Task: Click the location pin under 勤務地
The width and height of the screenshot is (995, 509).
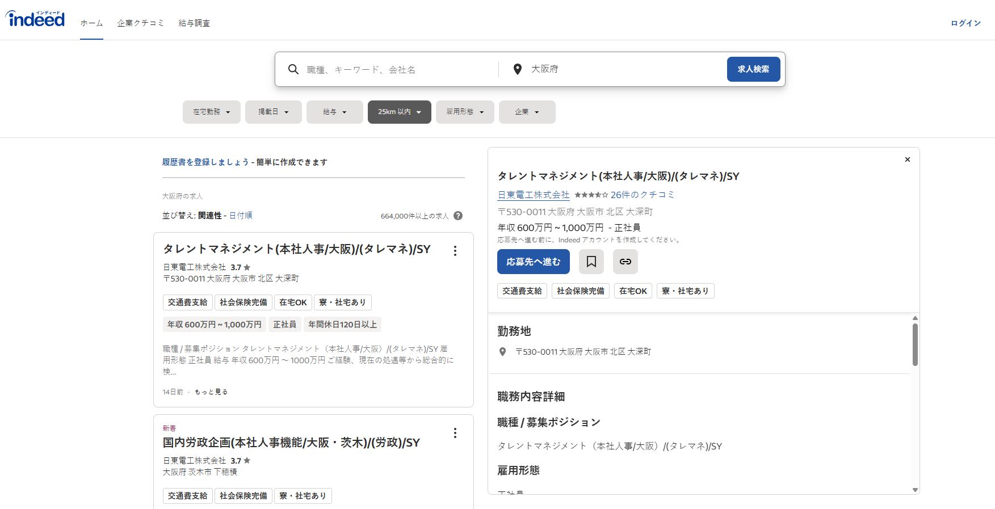Action: pos(502,352)
